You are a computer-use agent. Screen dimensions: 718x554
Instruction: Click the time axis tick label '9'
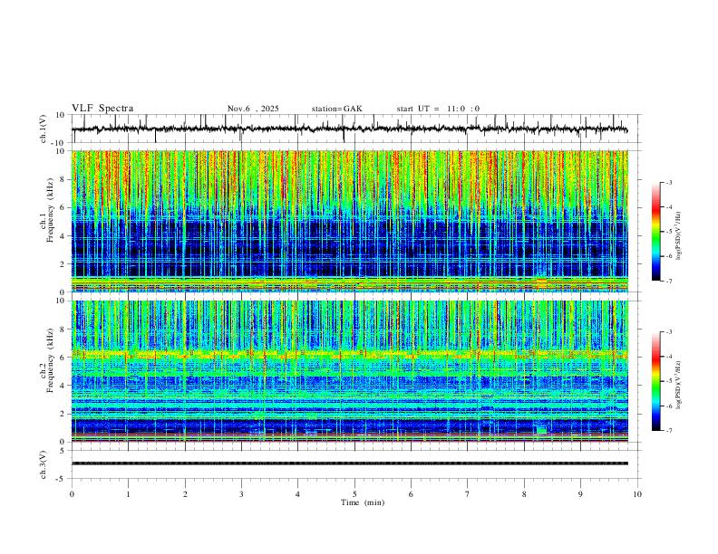coord(580,494)
